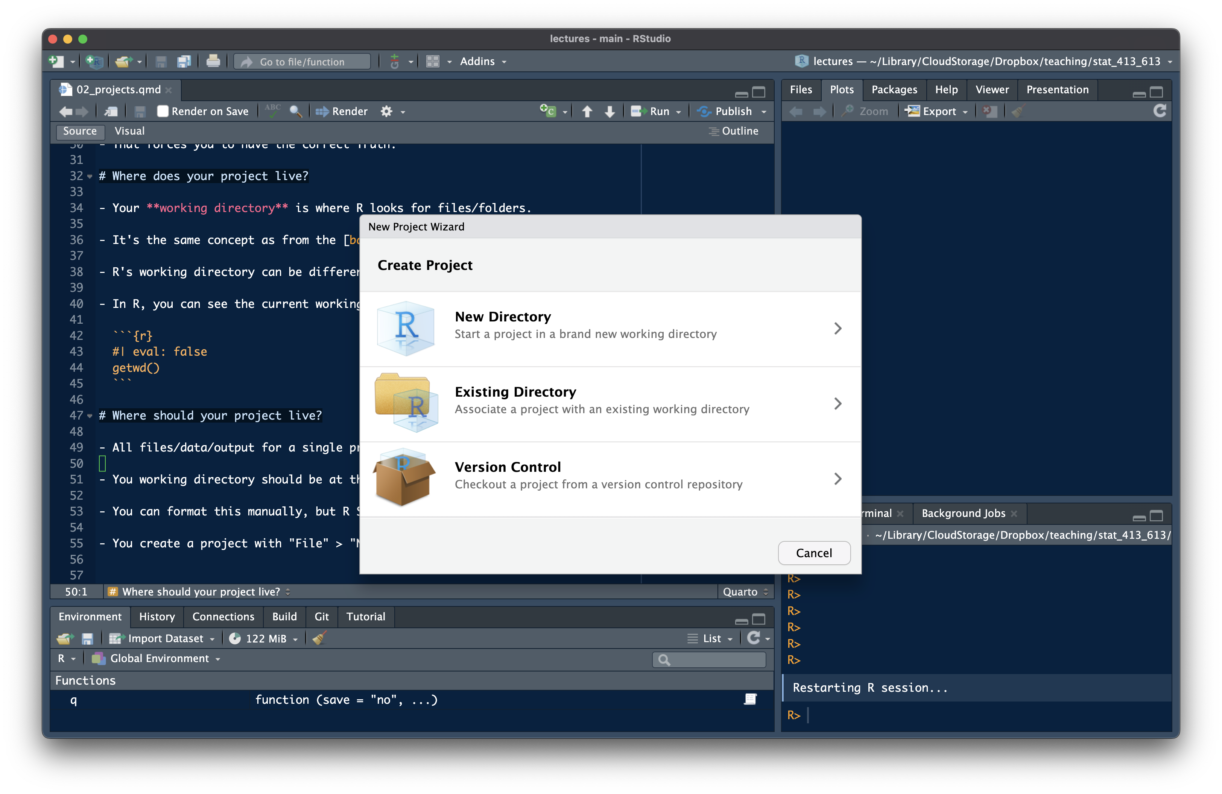The height and width of the screenshot is (794, 1222).
Task: Click the spell check ABC icon
Action: pos(273,110)
